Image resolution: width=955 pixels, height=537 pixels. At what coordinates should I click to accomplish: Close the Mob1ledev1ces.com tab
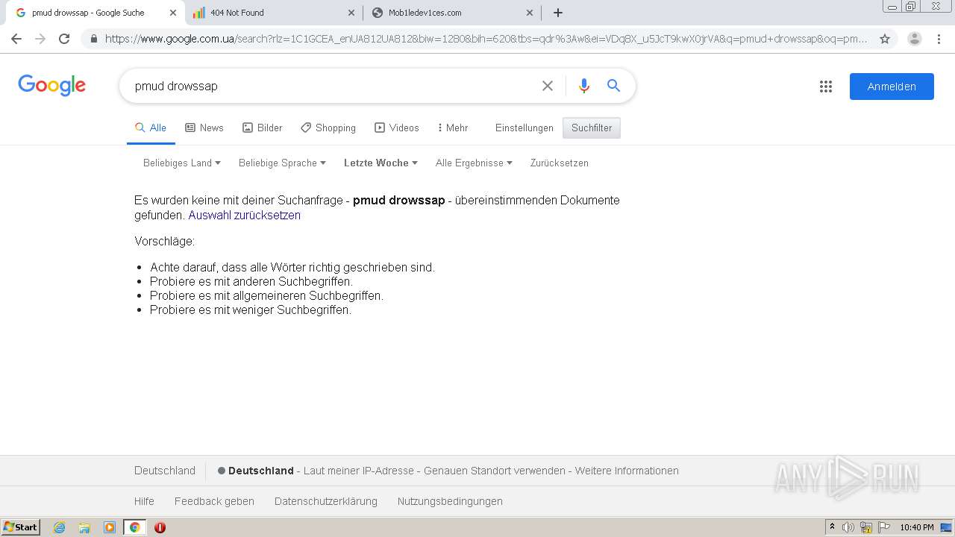pyautogui.click(x=530, y=13)
